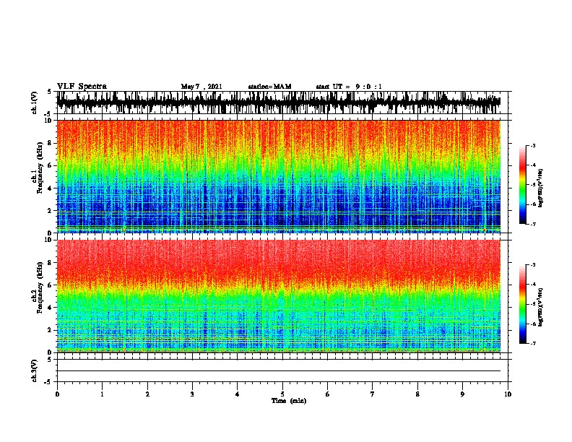The image size is (572, 442).
Task: Click time axis tick label "7"
Action: click(373, 394)
